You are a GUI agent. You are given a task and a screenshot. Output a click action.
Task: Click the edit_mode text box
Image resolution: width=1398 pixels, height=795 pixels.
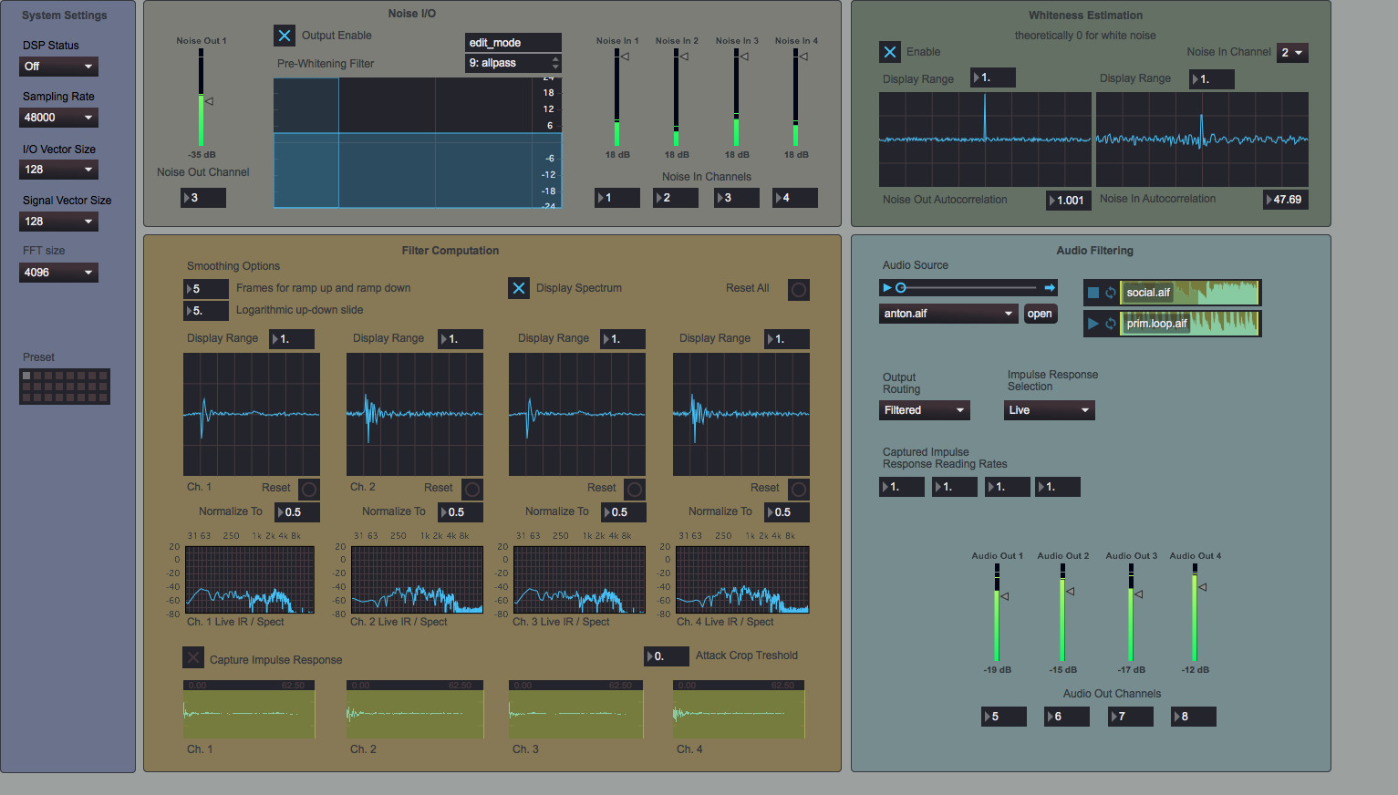[x=513, y=43]
